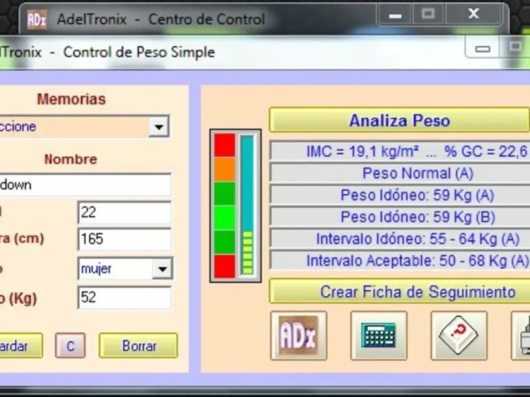This screenshot has width=530, height=397.
Task: Click the bright green segment of weight scale
Action: pyautogui.click(x=225, y=218)
